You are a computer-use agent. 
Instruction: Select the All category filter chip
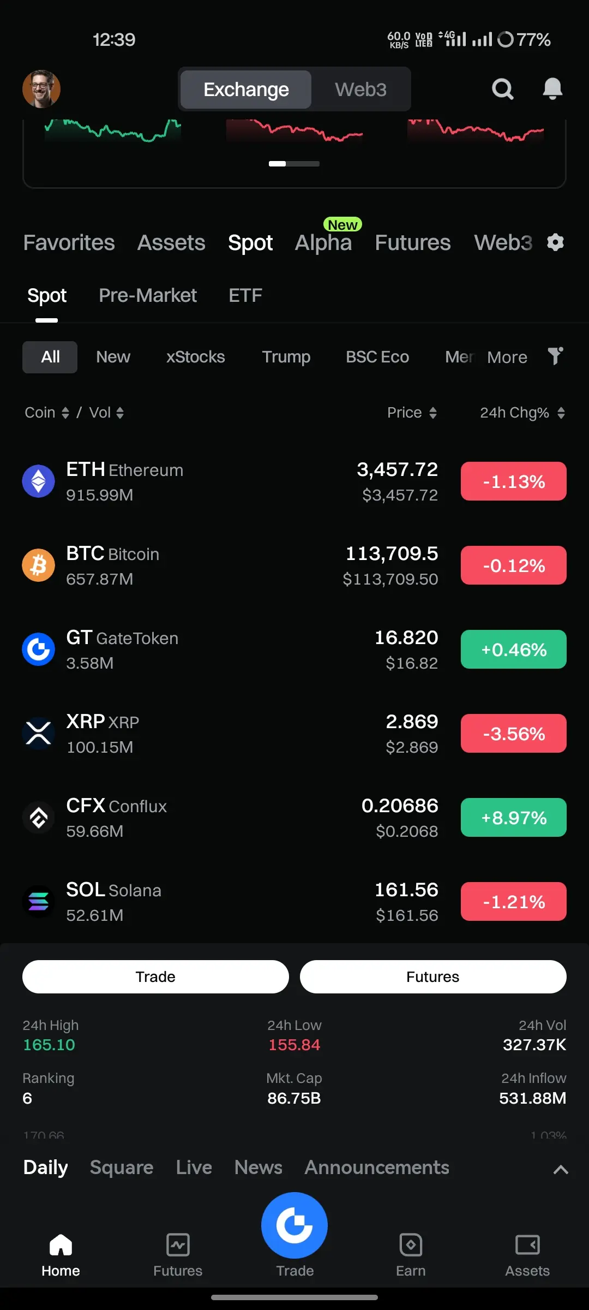pos(50,357)
